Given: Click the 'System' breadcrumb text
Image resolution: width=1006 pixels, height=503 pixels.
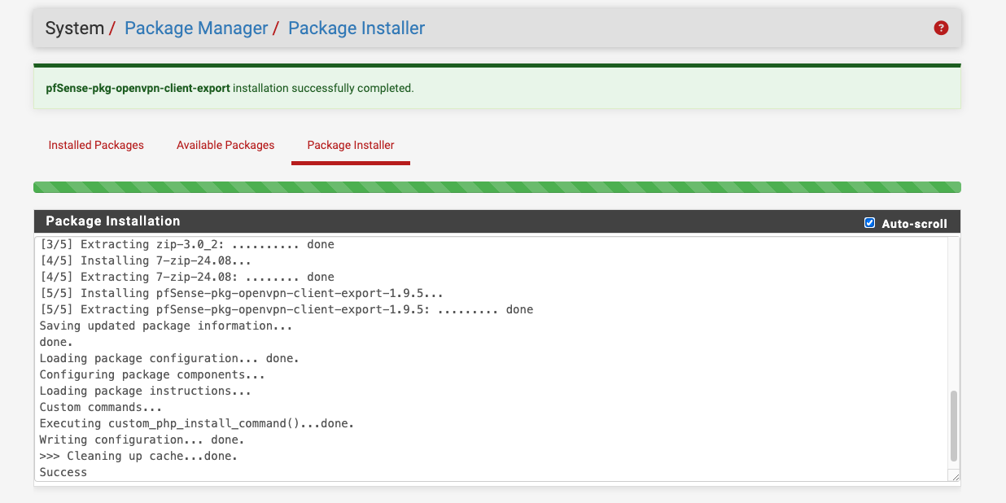Looking at the screenshot, I should pos(74,28).
